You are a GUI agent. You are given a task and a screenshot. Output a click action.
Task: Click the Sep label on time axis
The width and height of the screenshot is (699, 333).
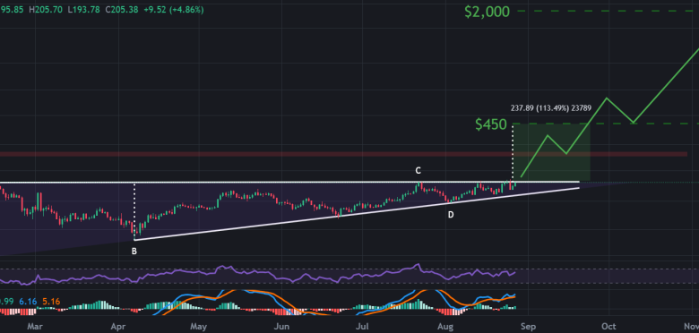click(527, 327)
